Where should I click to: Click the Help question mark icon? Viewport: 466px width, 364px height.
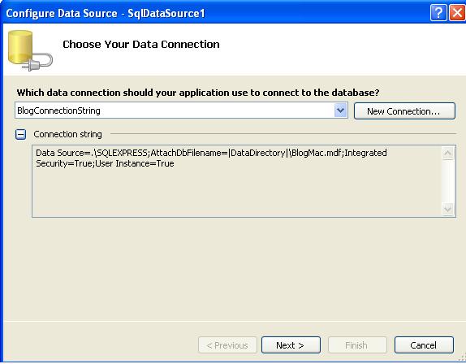point(438,13)
